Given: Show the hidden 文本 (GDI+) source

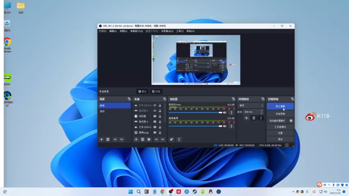Looking at the screenshot, I should 155,105.
